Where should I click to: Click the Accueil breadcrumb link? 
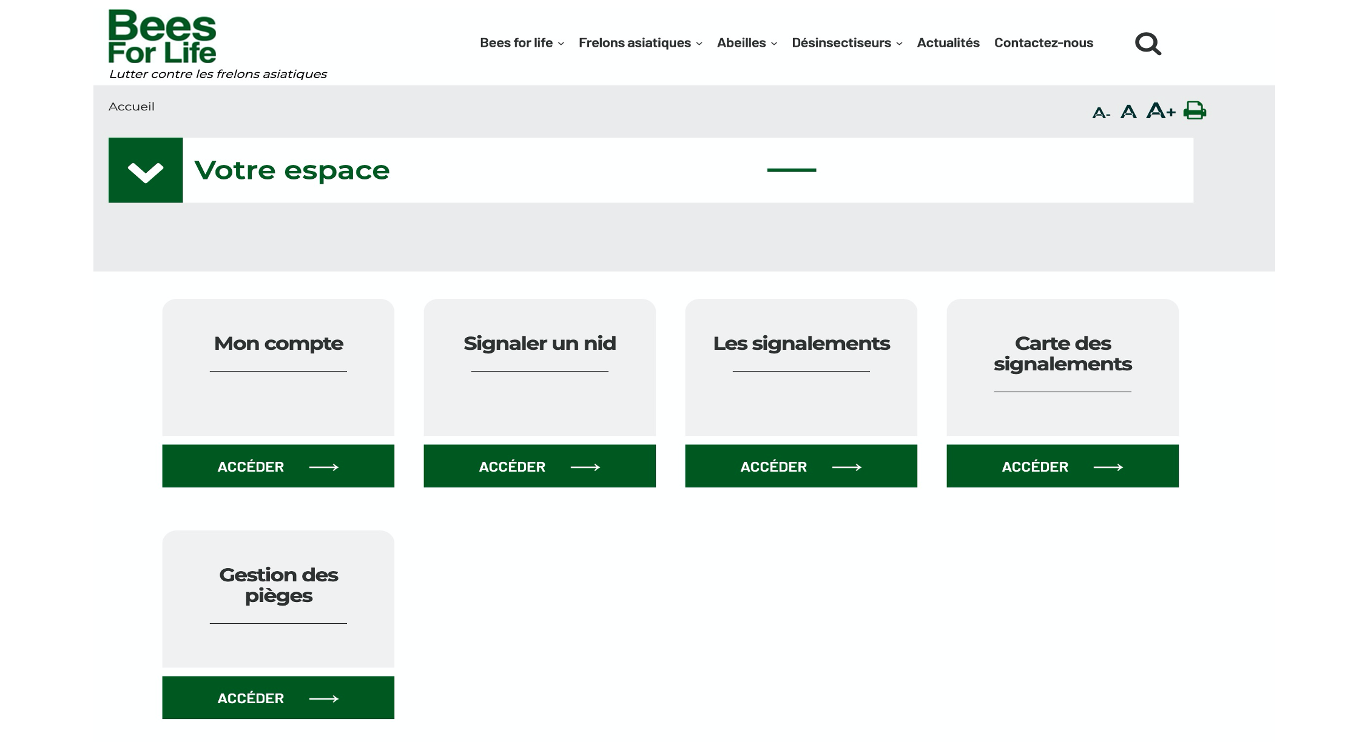(x=132, y=107)
